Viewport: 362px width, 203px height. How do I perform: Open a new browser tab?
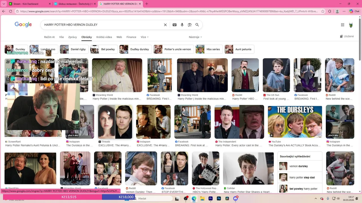[146, 4]
